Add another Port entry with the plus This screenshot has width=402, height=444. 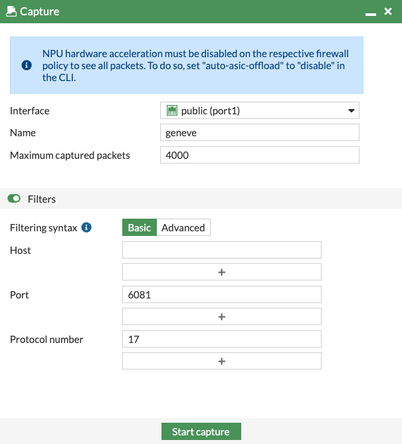pyautogui.click(x=222, y=316)
